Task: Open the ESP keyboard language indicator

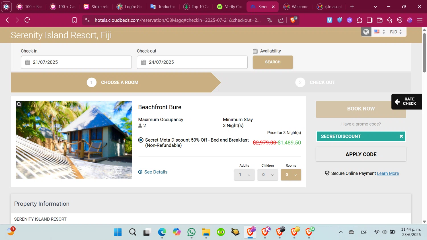Action: (364, 232)
